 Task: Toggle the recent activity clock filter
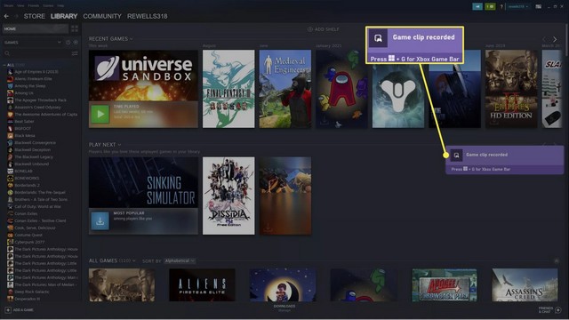click(68, 43)
